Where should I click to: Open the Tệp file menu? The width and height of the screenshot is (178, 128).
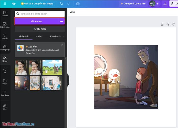[14, 4]
